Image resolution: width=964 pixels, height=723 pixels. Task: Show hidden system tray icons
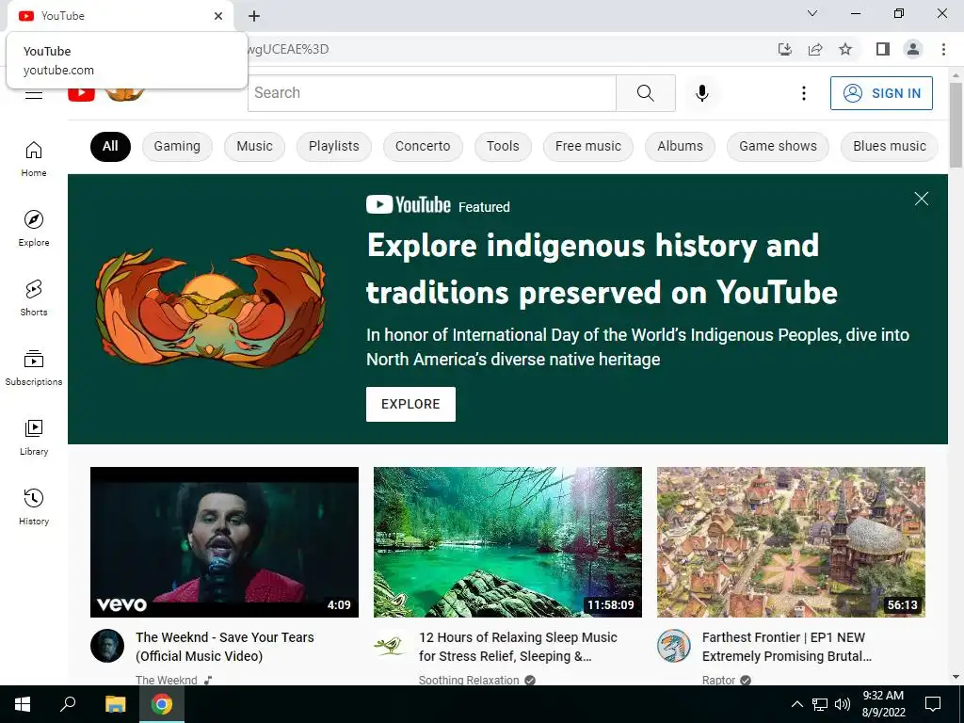tap(796, 704)
